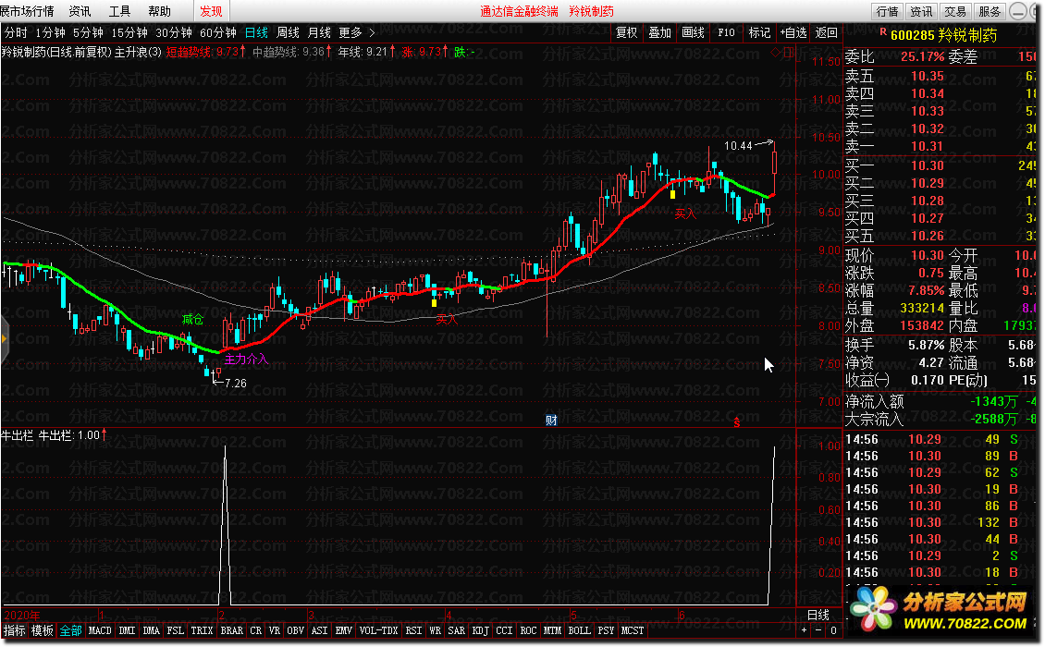
Task: Reset chart zoom with the 0 button
Action: (x=833, y=630)
